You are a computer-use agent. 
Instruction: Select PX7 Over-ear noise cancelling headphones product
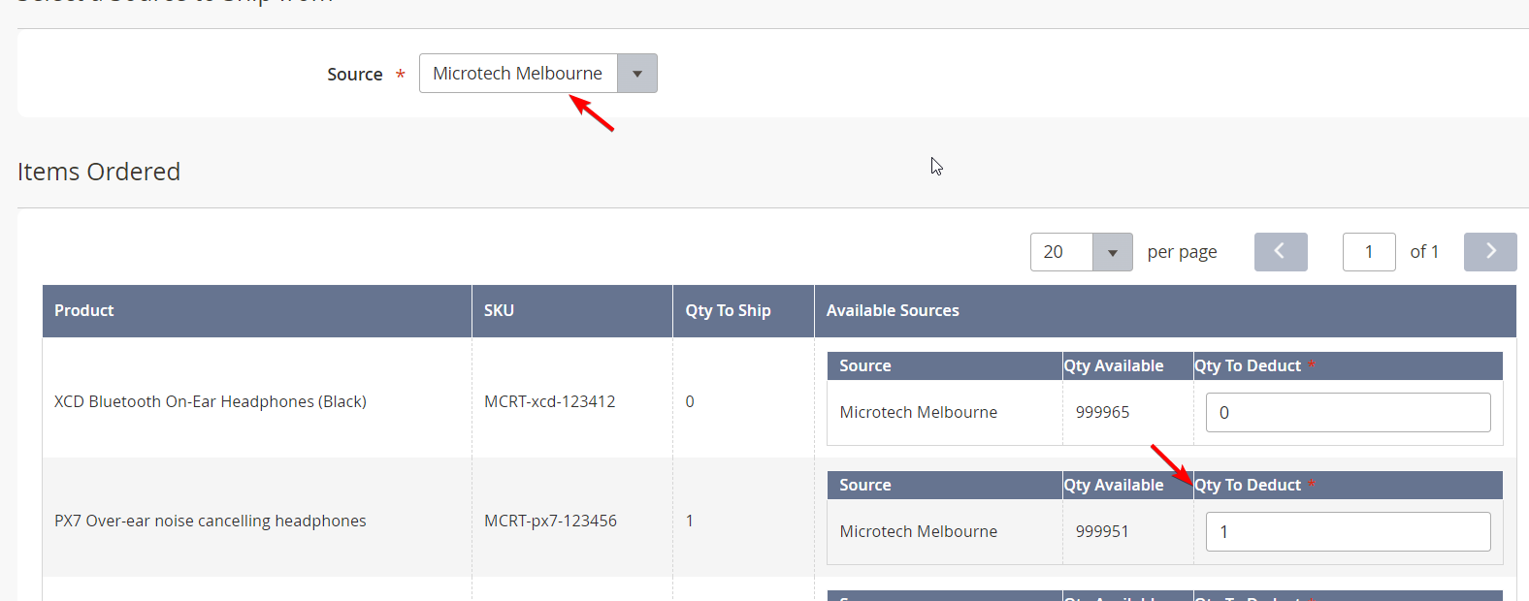click(x=211, y=521)
